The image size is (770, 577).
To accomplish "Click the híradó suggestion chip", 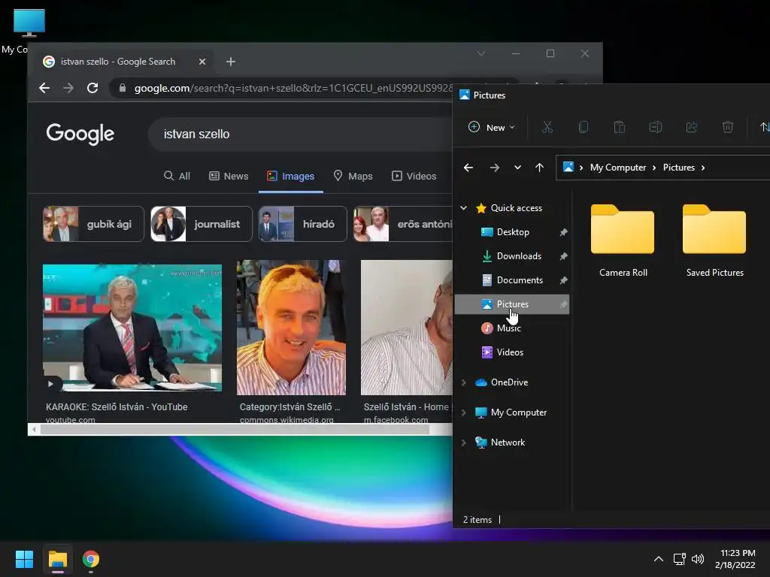I will (303, 224).
